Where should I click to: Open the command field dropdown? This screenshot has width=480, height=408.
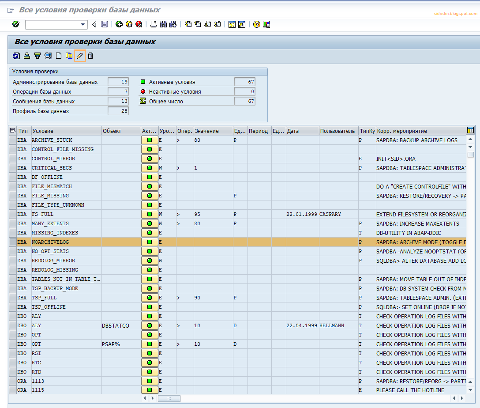(x=82, y=24)
